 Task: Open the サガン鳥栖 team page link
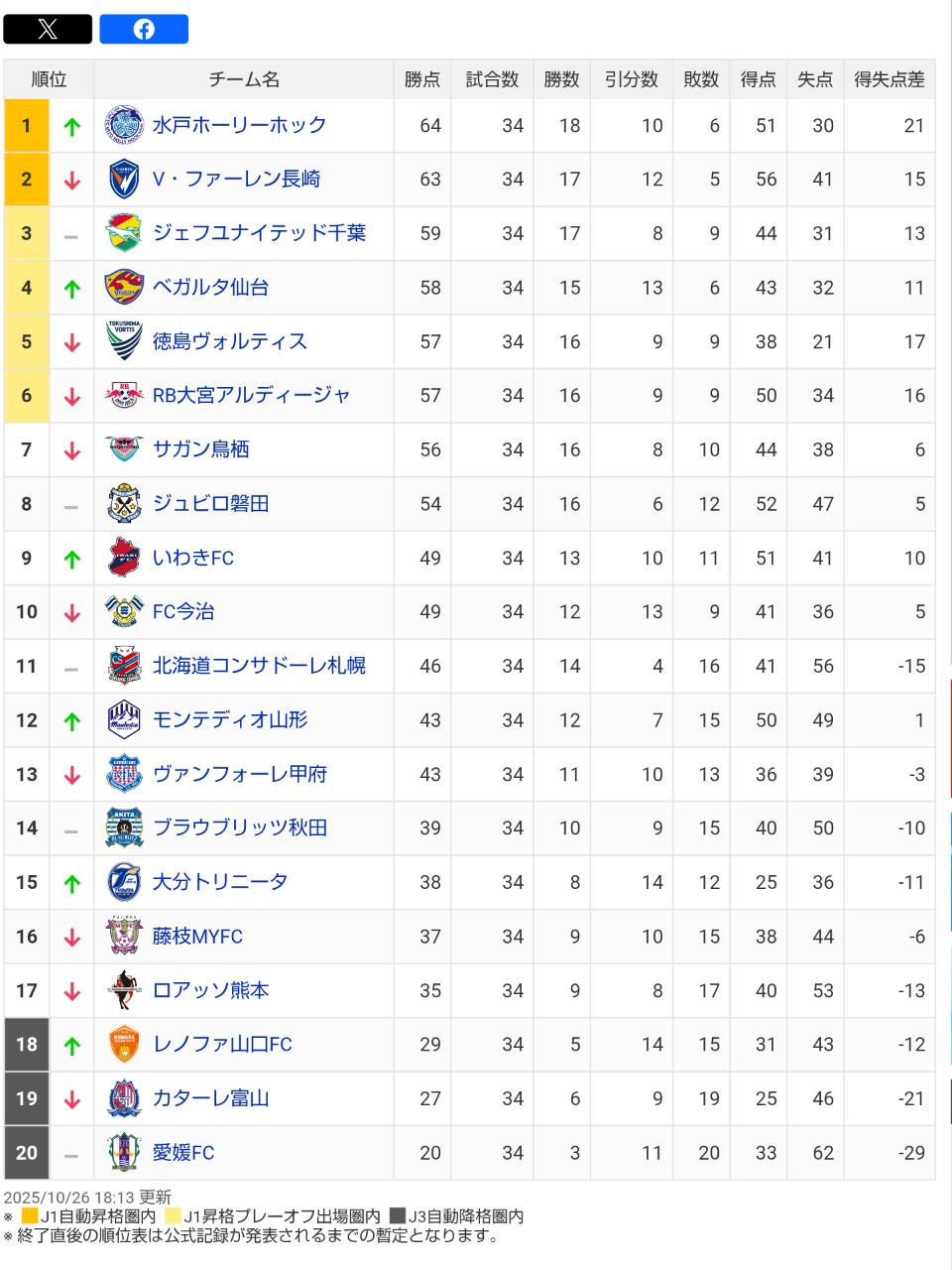[x=200, y=449]
